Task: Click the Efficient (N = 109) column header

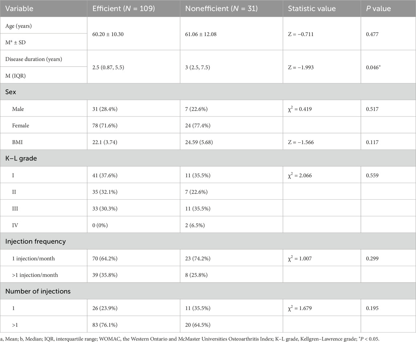Action: pyautogui.click(x=124, y=8)
